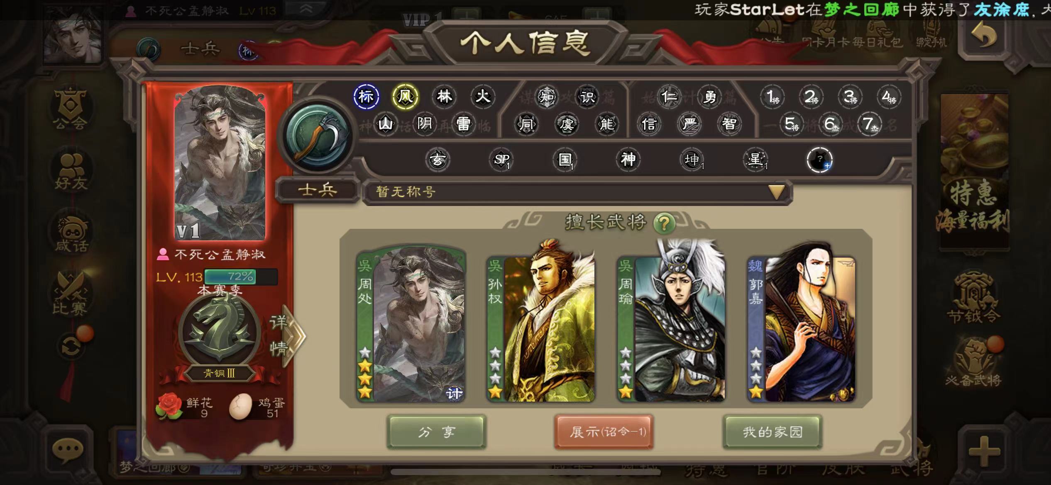This screenshot has width=1051, height=485.
Task: Click the green question mark by 擅长武将
Action: 664,223
